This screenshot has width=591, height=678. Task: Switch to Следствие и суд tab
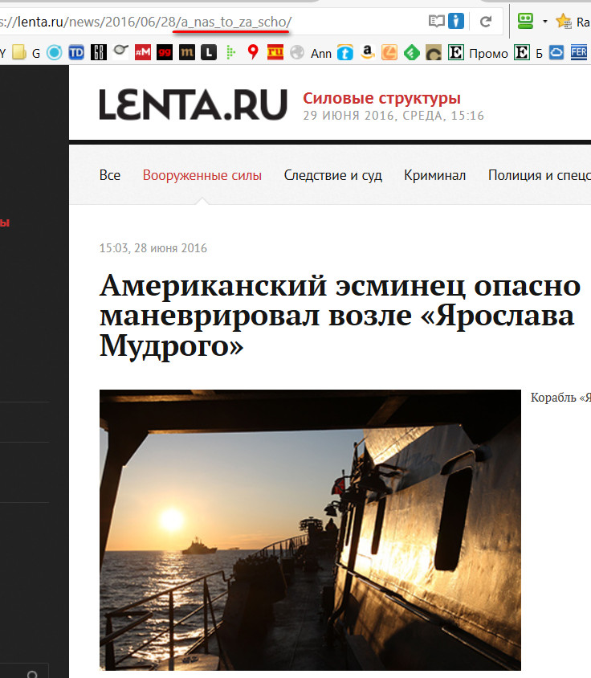click(332, 175)
